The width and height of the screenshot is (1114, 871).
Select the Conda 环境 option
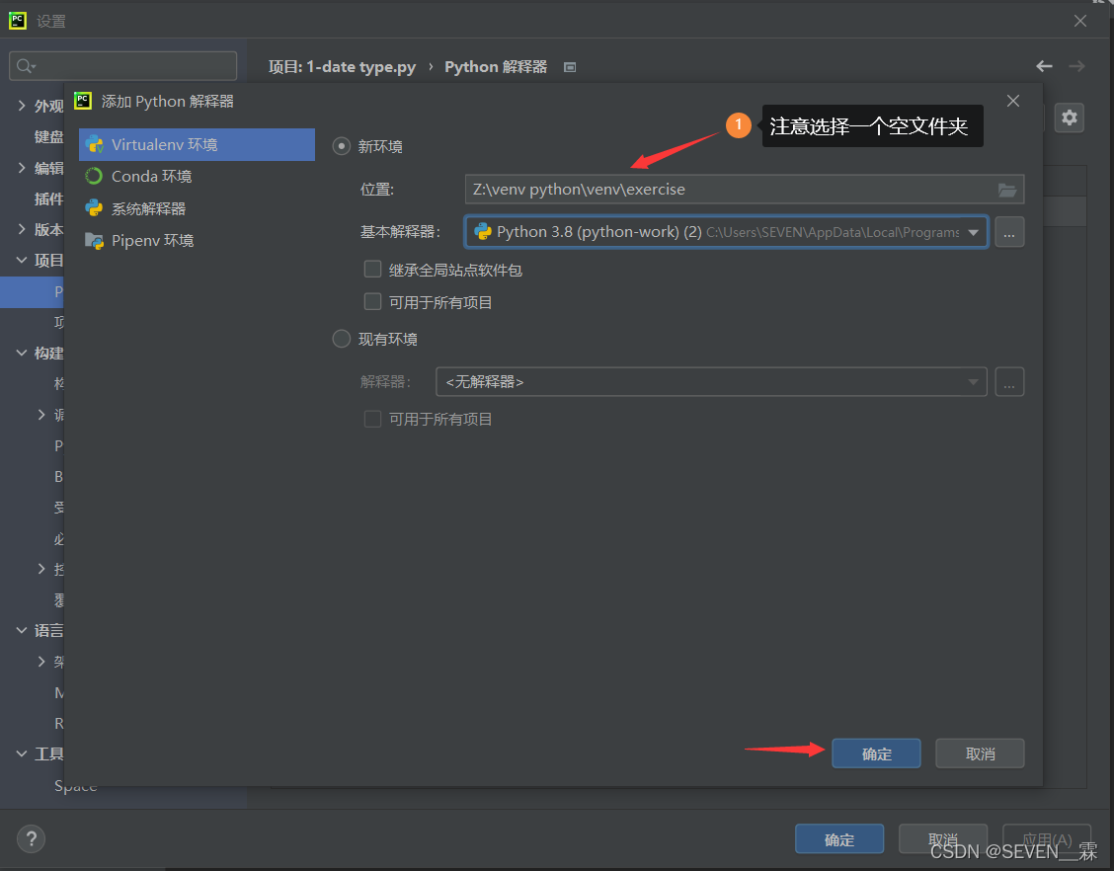(197, 176)
